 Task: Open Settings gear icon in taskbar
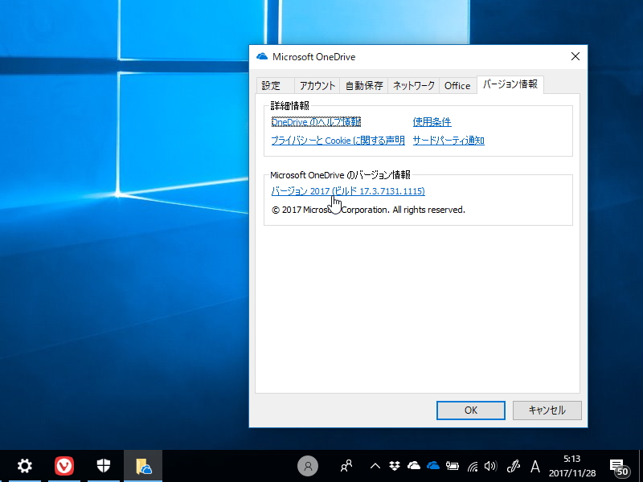point(24,466)
